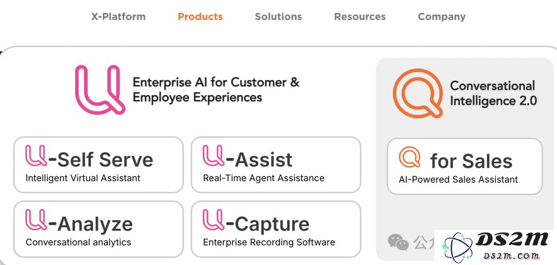Image resolution: width=557 pixels, height=265 pixels.
Task: Click the small orange Q icon for Sales
Action: click(x=409, y=157)
